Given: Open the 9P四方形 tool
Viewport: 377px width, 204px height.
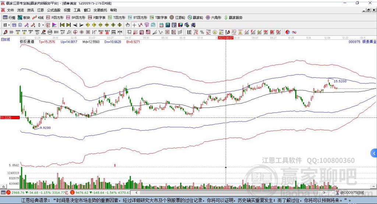Looking at the screenshot, I should click(x=76, y=18).
